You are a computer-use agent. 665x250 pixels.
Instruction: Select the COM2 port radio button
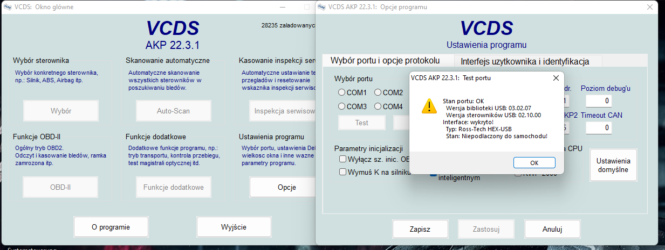(x=378, y=92)
